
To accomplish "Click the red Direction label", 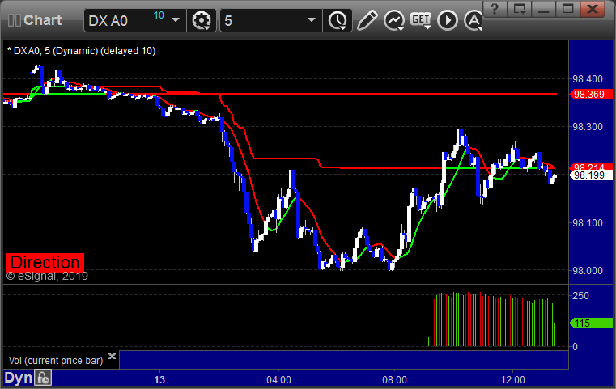I will [x=45, y=262].
